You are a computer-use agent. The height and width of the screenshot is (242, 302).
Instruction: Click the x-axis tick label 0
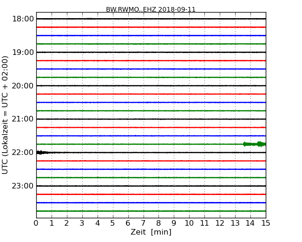36,223
